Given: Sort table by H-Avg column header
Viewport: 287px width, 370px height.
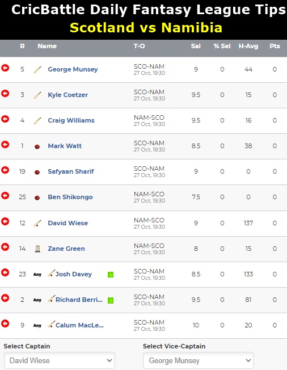Looking at the screenshot, I should point(248,47).
